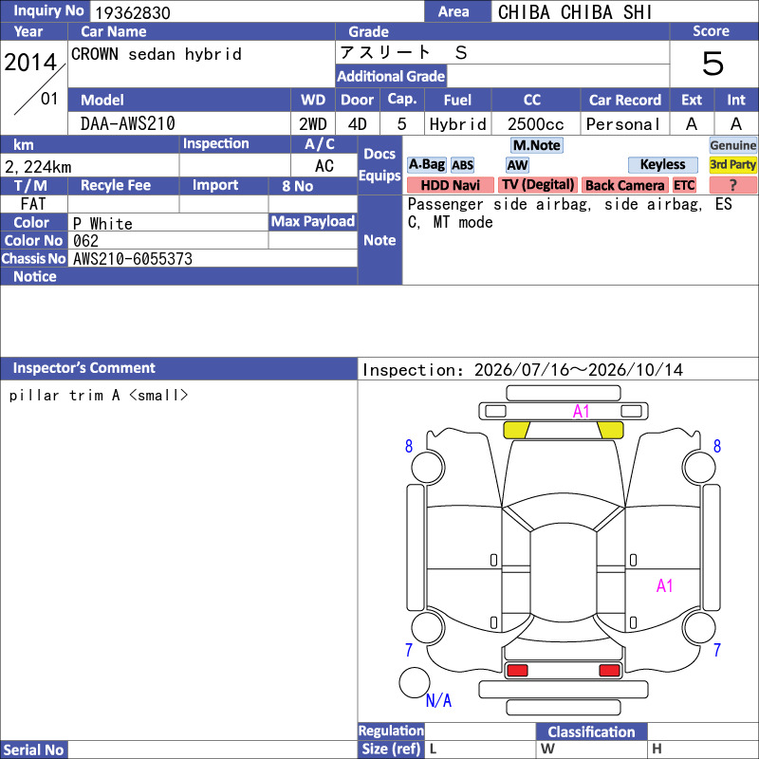Click the yellow 3rd Party badge
This screenshot has height=759, width=759.
[732, 165]
